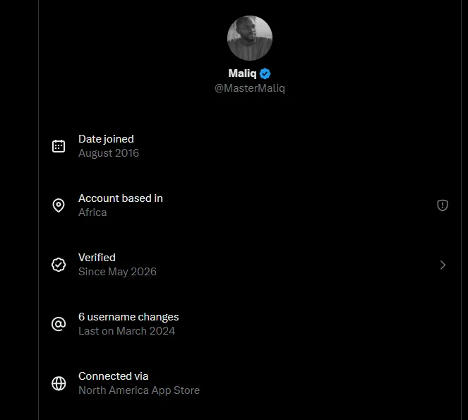Screen dimensions: 468x420
Task: Click the Last on March 2024 text
Action: [x=126, y=331]
